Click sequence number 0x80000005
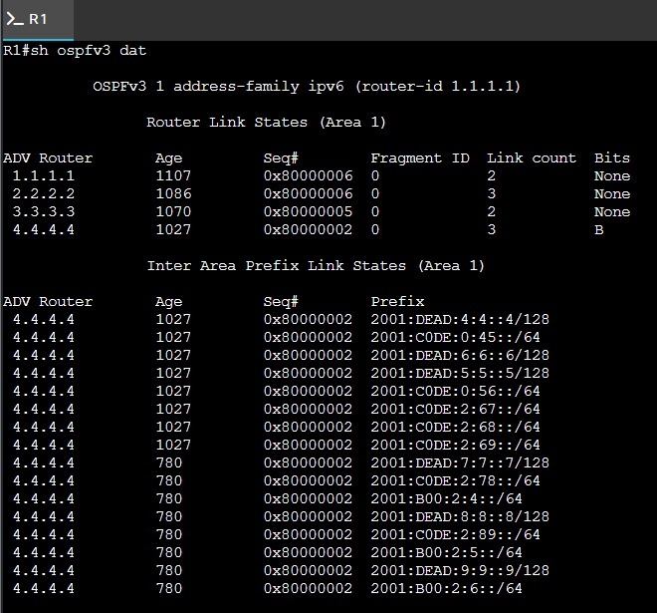Screen dimensions: 657x613 [x=308, y=212]
